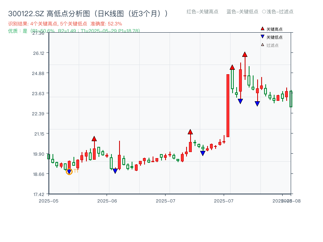Viewport: 323px width, 242px height.
Task: Click the blue triangle marker near 19.90 in mid-July
Action: [x=203, y=153]
